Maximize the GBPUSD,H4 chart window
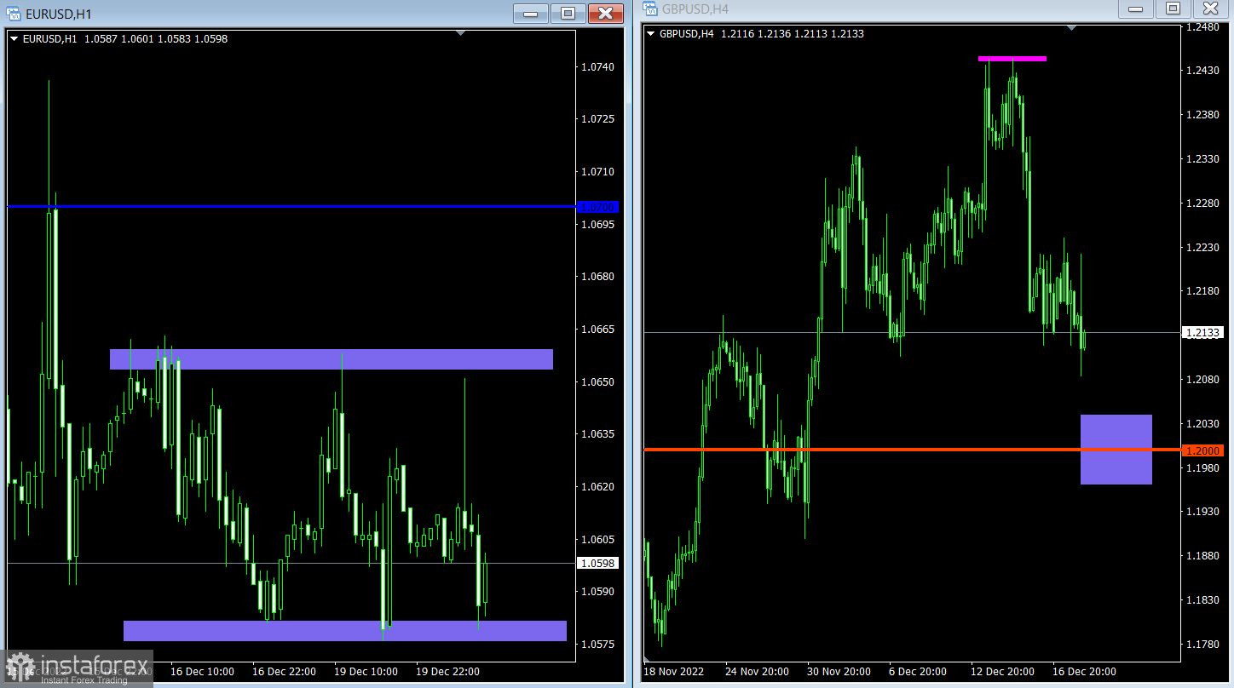Viewport: 1234px width, 688px height. pos(1173,9)
